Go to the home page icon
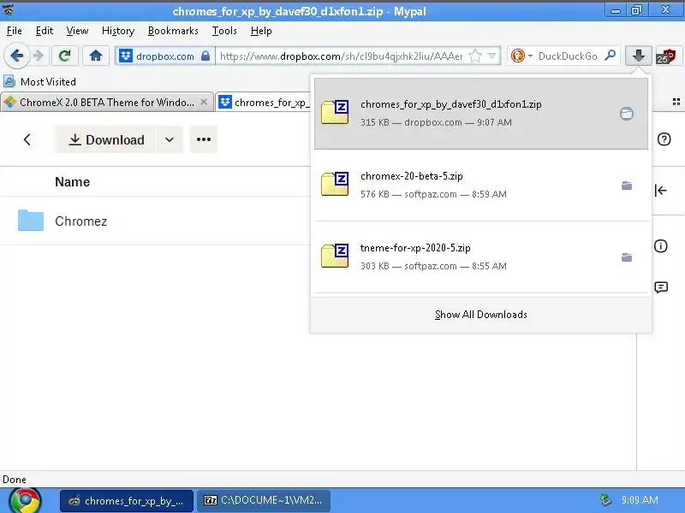 pos(96,56)
